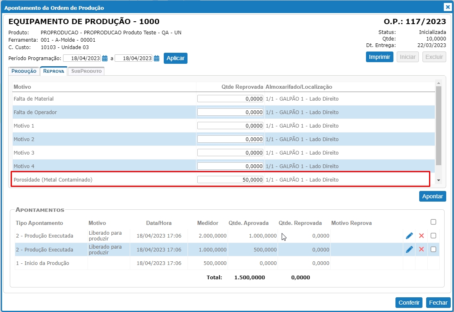
Task: Close the Apontamento da Ordem dialog
Action: click(447, 7)
